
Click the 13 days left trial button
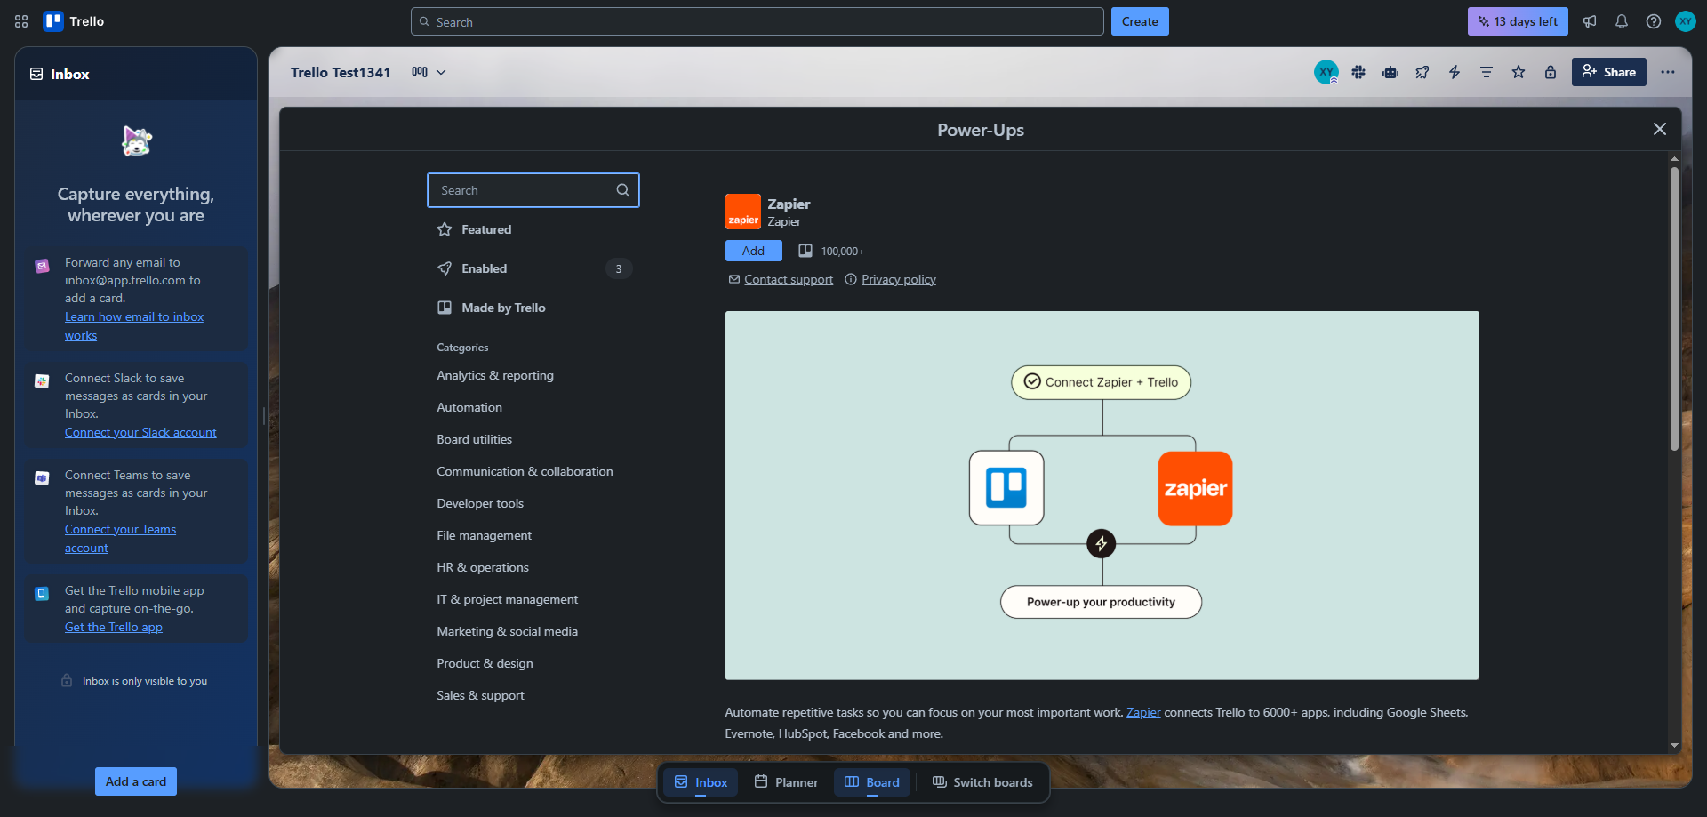[1518, 21]
